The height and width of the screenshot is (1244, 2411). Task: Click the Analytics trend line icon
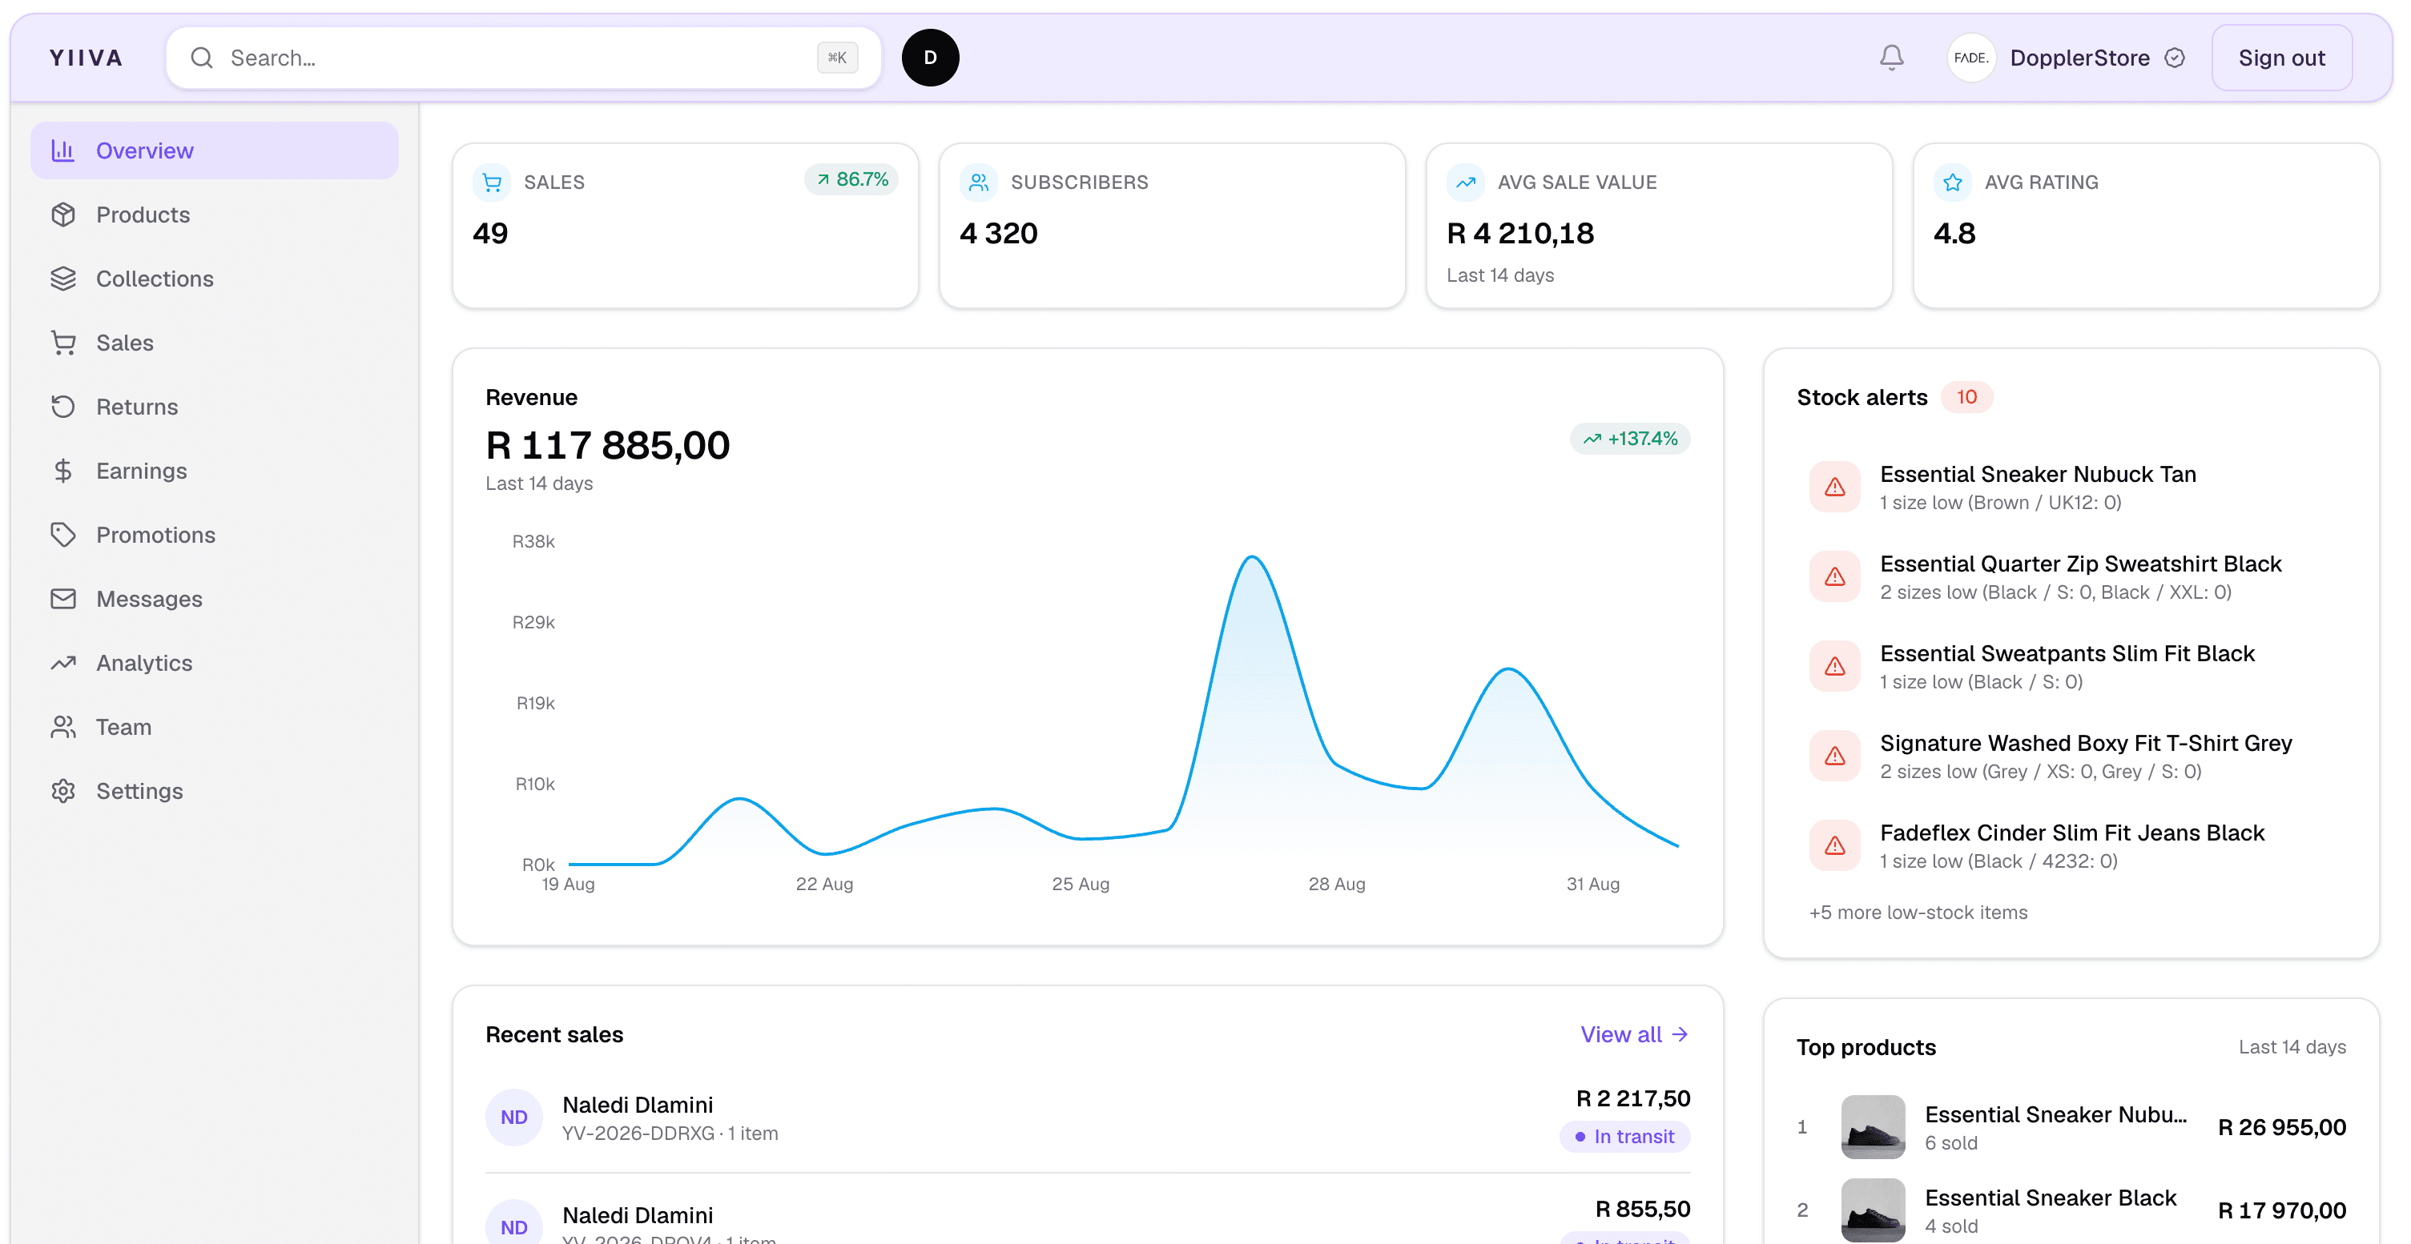click(62, 663)
